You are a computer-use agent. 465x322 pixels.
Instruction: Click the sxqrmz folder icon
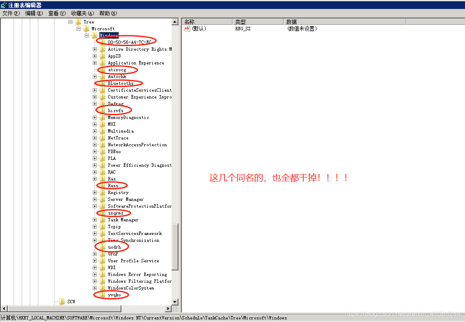(x=103, y=213)
